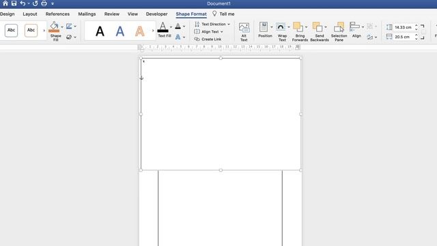Apply the orange outlined WordArt style A
Image resolution: width=437 pixels, height=246 pixels.
[x=139, y=31]
